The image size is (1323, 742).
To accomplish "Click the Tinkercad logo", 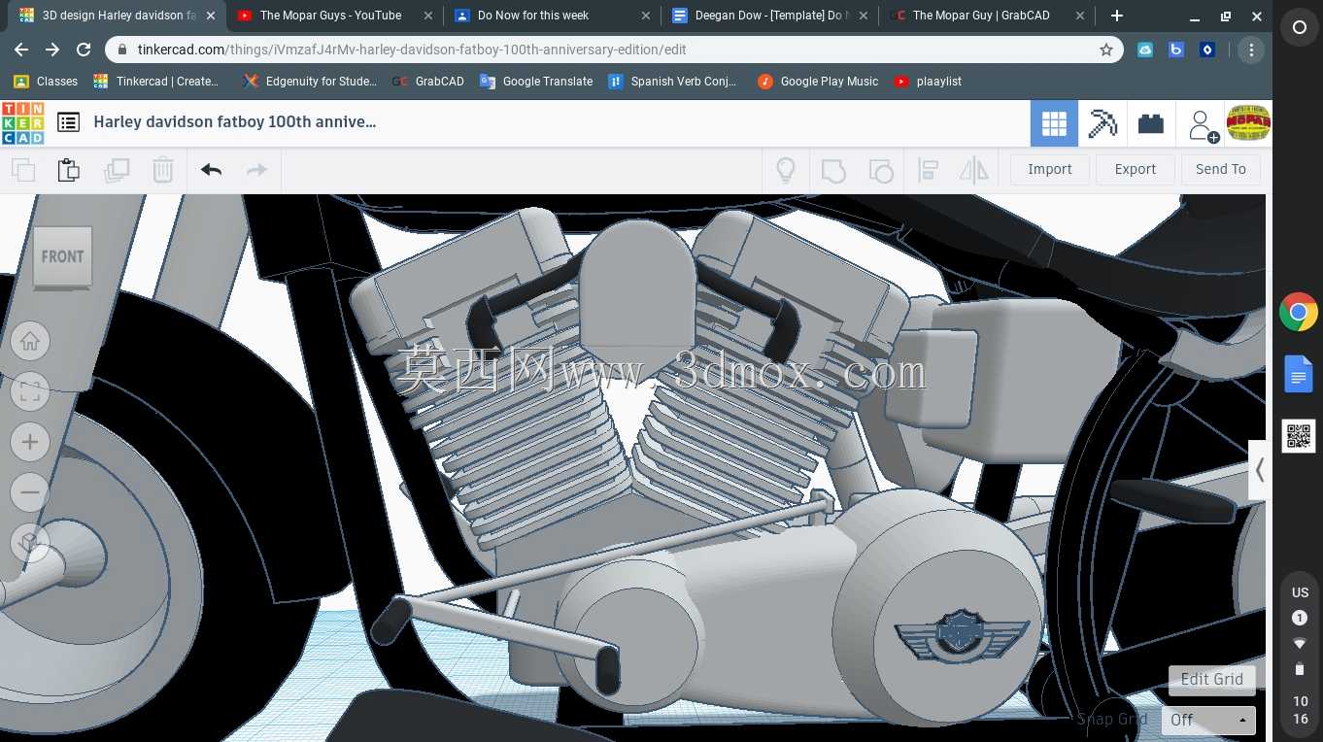I will [x=22, y=123].
